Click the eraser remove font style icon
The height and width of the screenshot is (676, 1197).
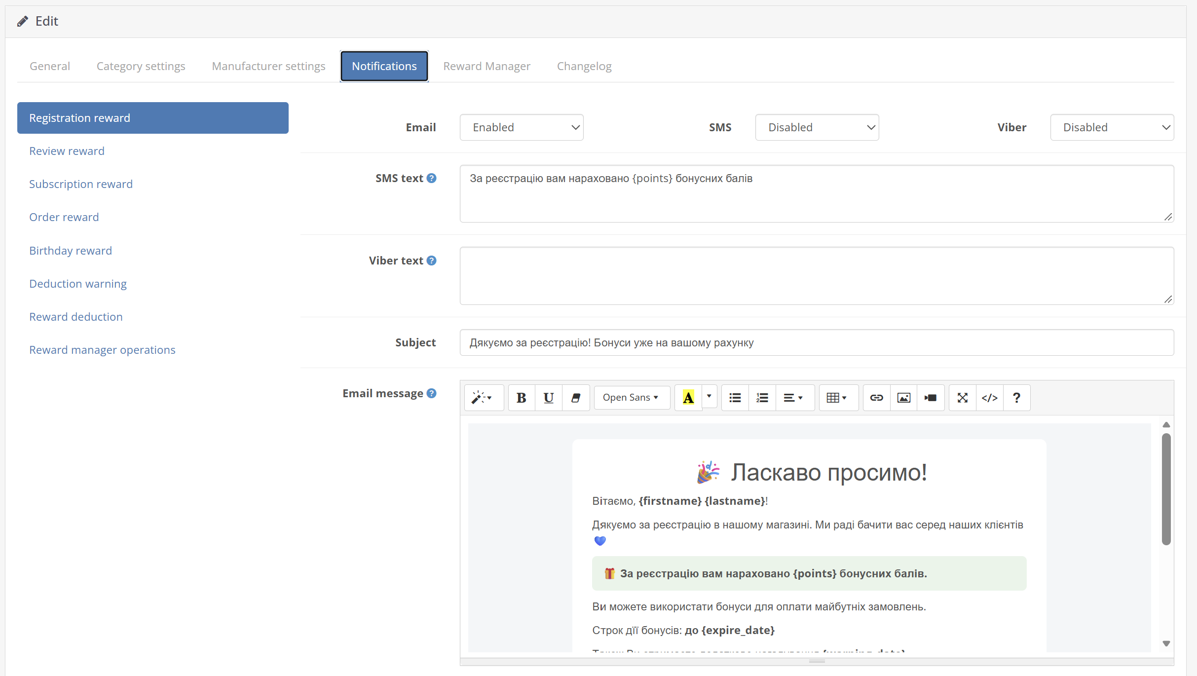tap(576, 398)
